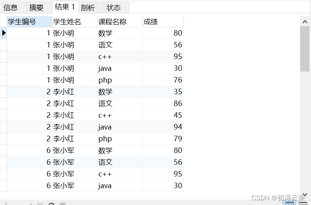Select the 数学 cell in 张小军's row
This screenshot has height=205, width=311.
(120, 150)
